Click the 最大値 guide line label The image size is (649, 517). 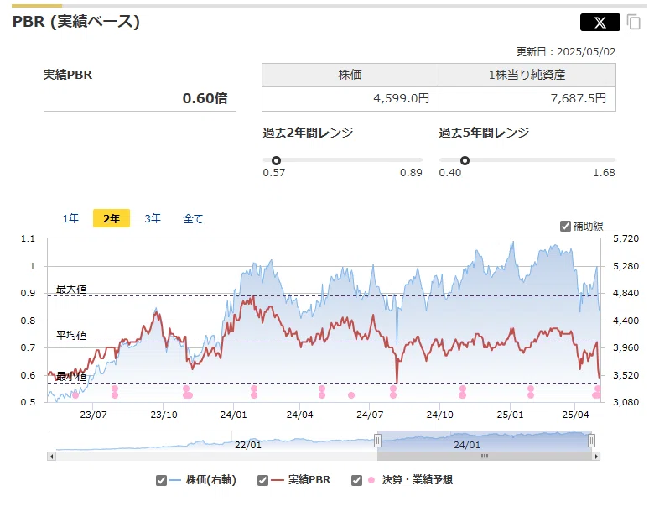coord(71,289)
